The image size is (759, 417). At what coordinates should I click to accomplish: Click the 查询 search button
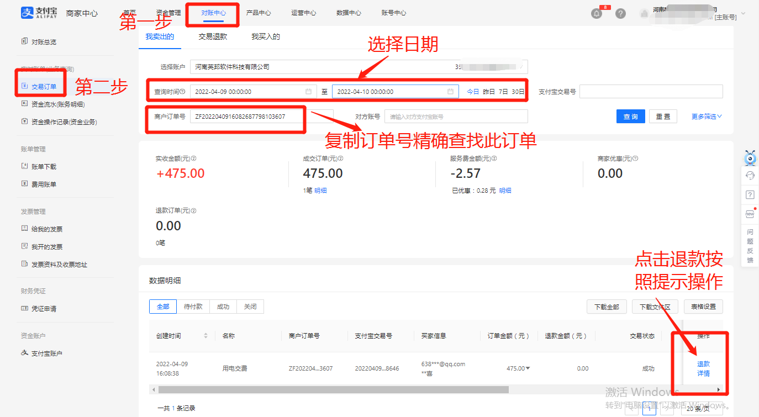click(x=631, y=117)
